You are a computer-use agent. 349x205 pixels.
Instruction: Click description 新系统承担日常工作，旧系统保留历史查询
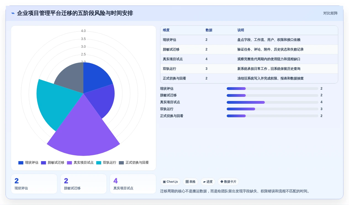point(269,69)
